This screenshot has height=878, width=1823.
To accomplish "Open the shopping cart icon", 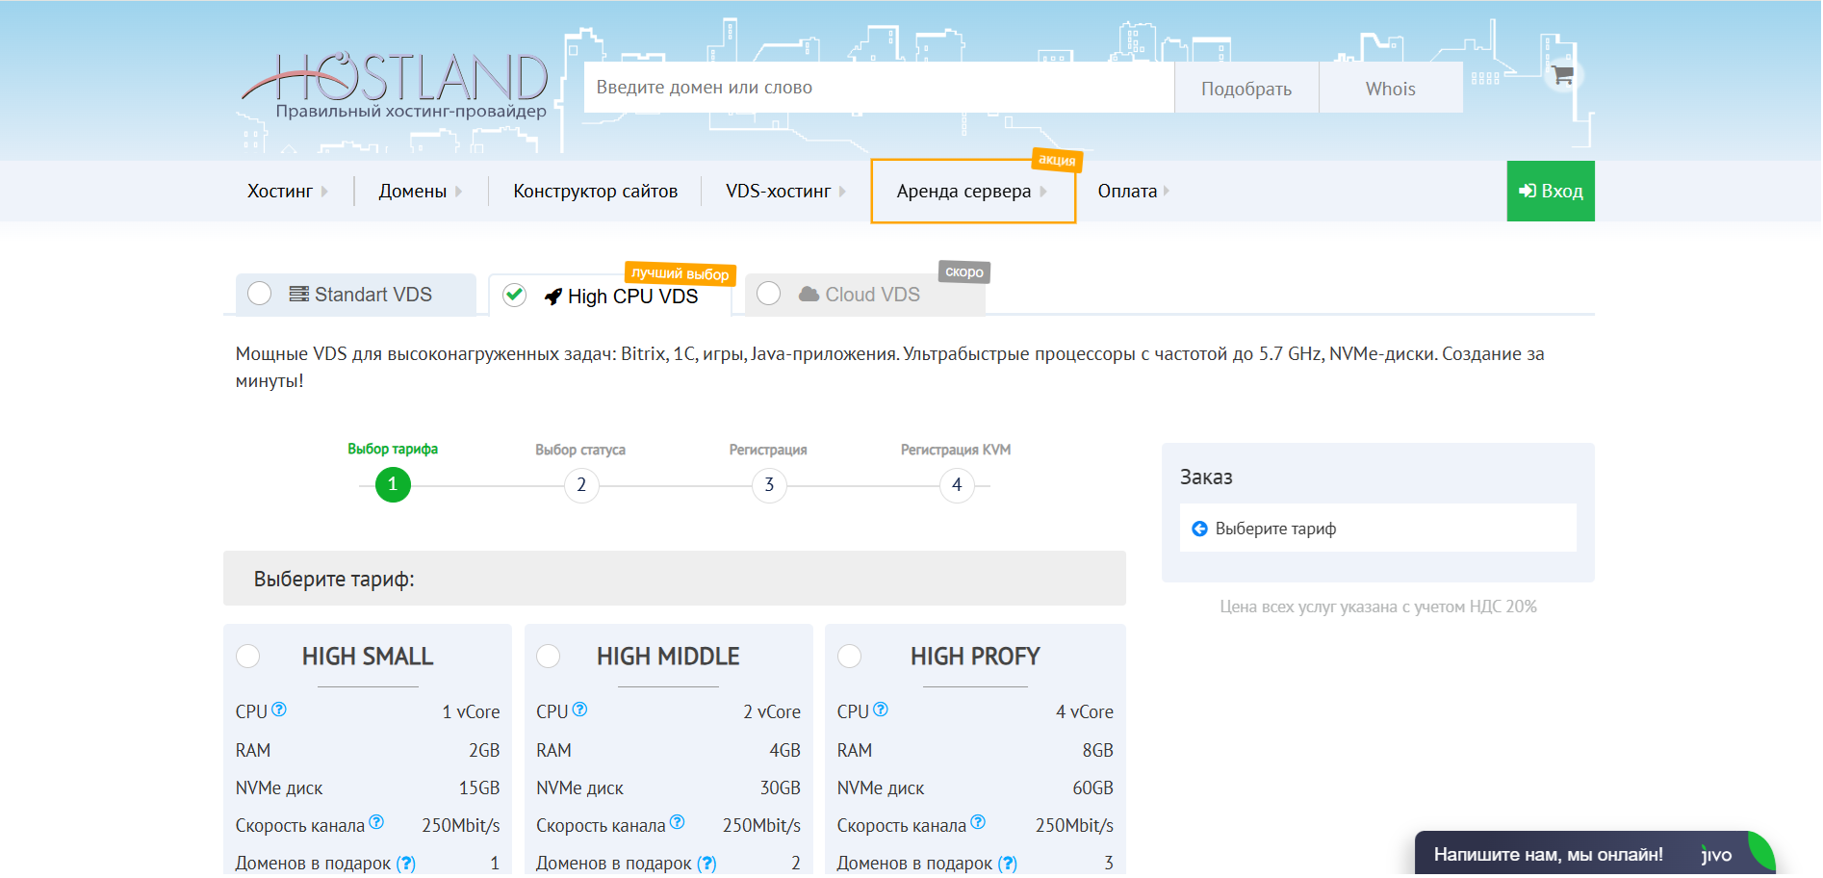I will click(1563, 75).
